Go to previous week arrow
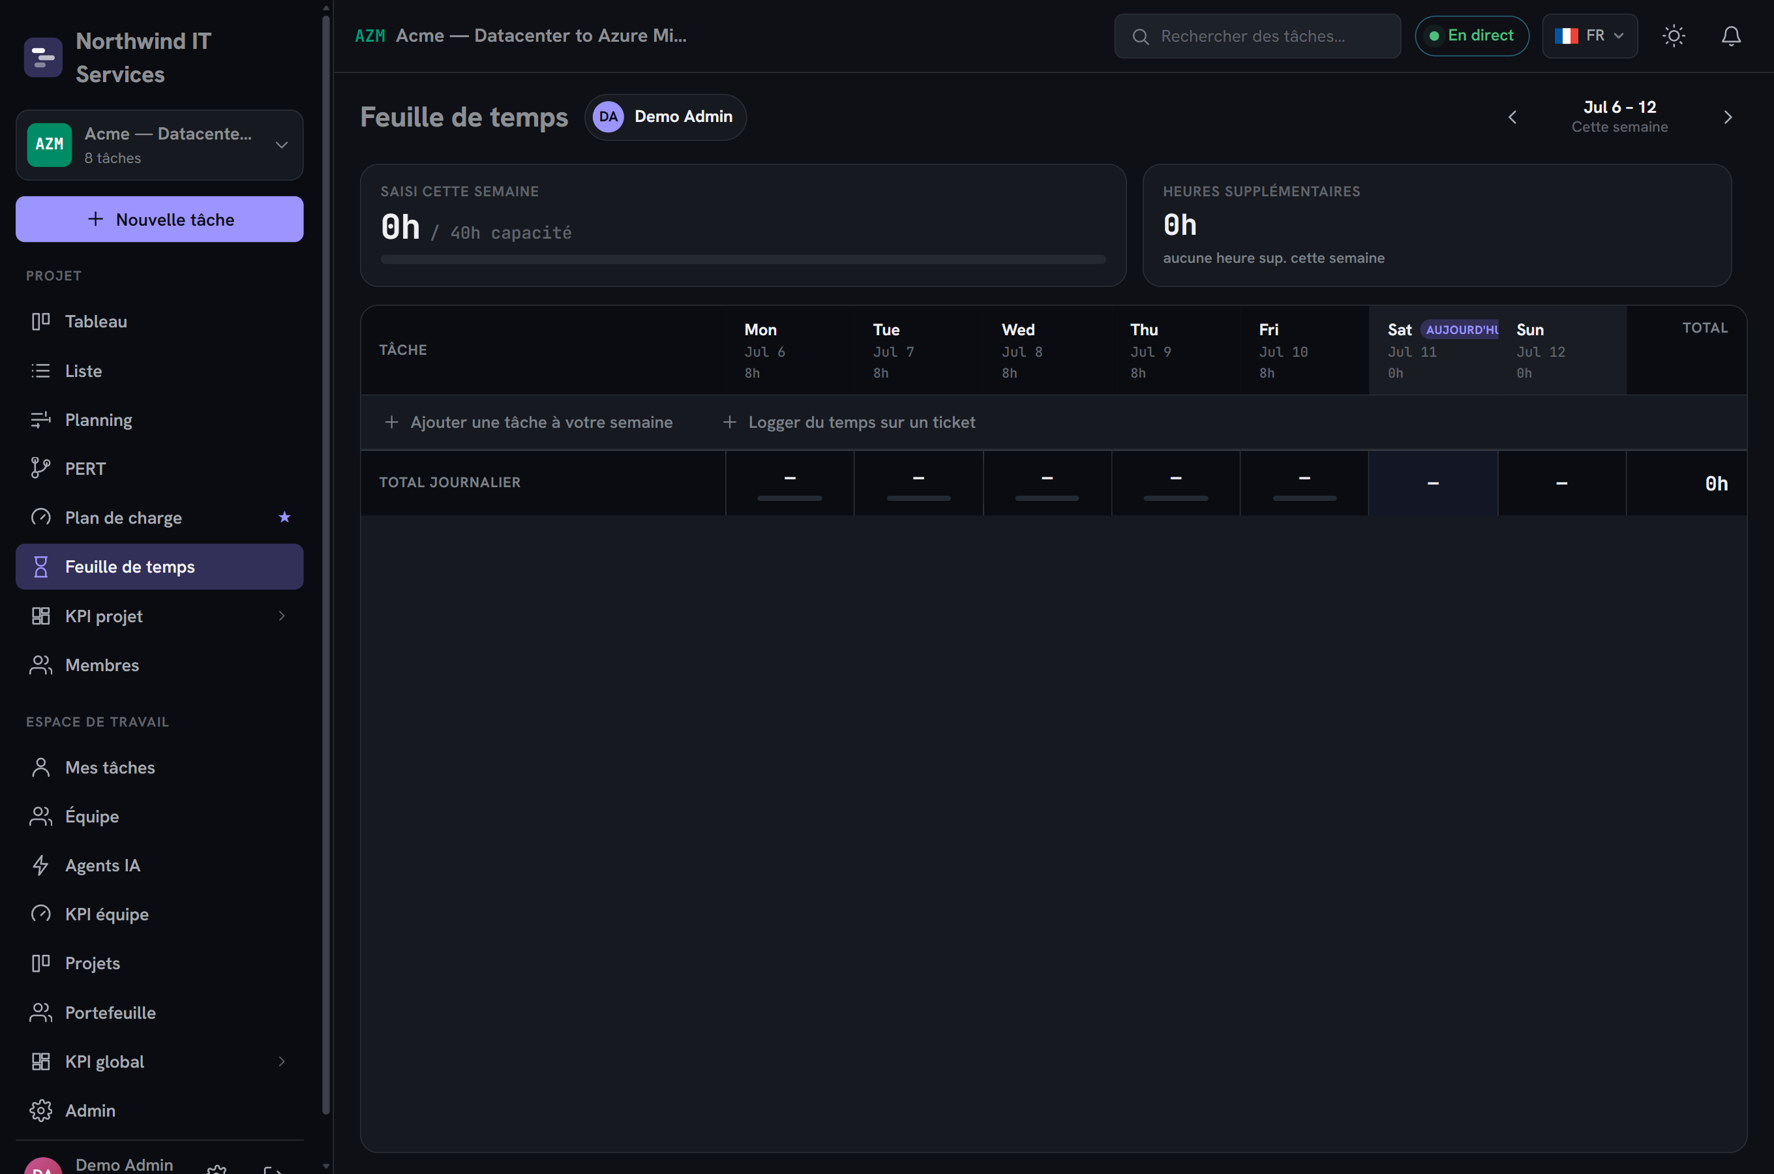The width and height of the screenshot is (1774, 1174). click(1512, 117)
